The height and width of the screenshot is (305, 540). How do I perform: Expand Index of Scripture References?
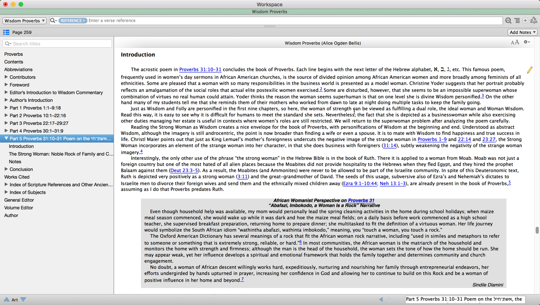[x=6, y=185]
